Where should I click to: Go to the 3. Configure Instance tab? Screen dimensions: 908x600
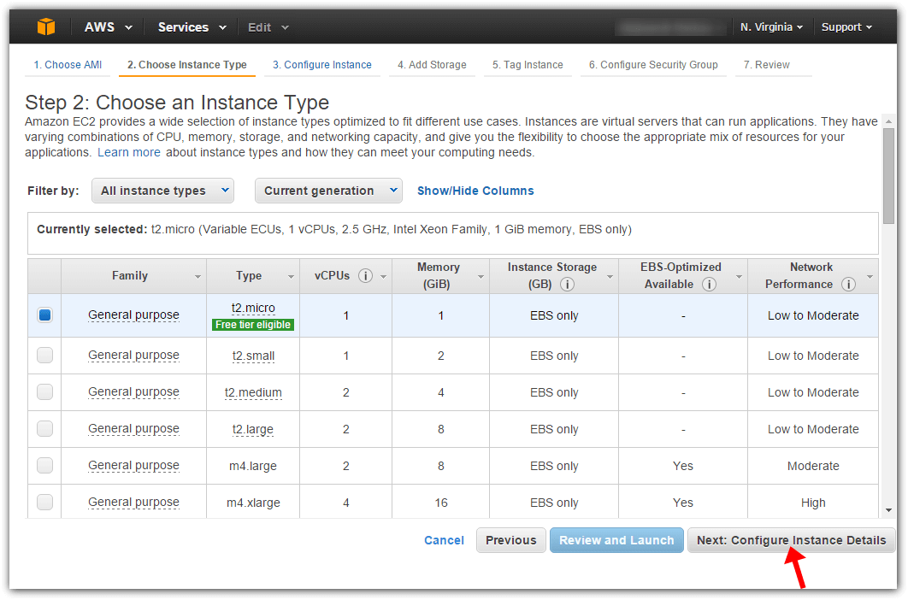tap(322, 65)
